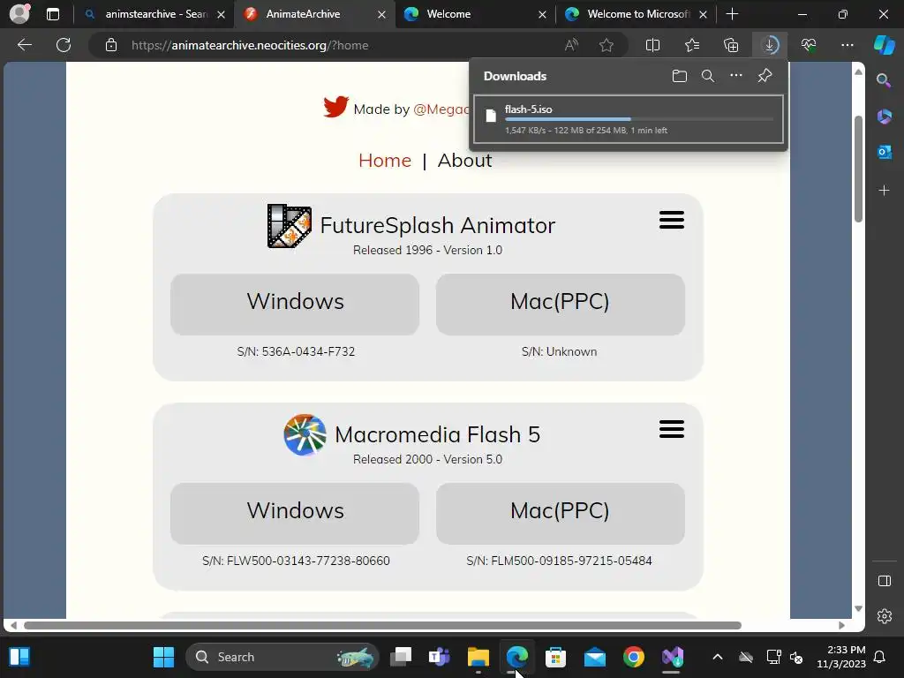Toggle the Downloads toolbar button
Screen dimensions: 904x678
pos(770,45)
